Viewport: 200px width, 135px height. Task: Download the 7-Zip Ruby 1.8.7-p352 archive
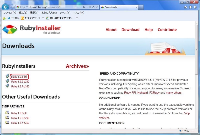20,123
